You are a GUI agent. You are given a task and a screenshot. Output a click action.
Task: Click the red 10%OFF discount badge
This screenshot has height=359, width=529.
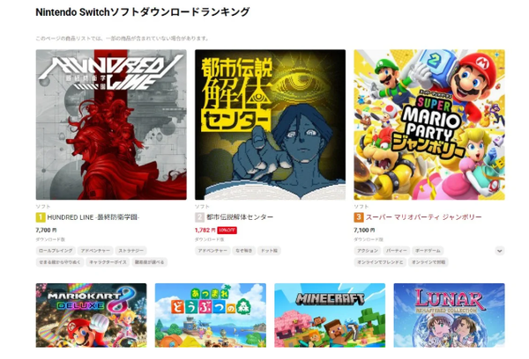point(227,230)
